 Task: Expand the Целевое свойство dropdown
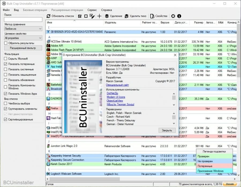pyautogui.click(x=23, y=38)
